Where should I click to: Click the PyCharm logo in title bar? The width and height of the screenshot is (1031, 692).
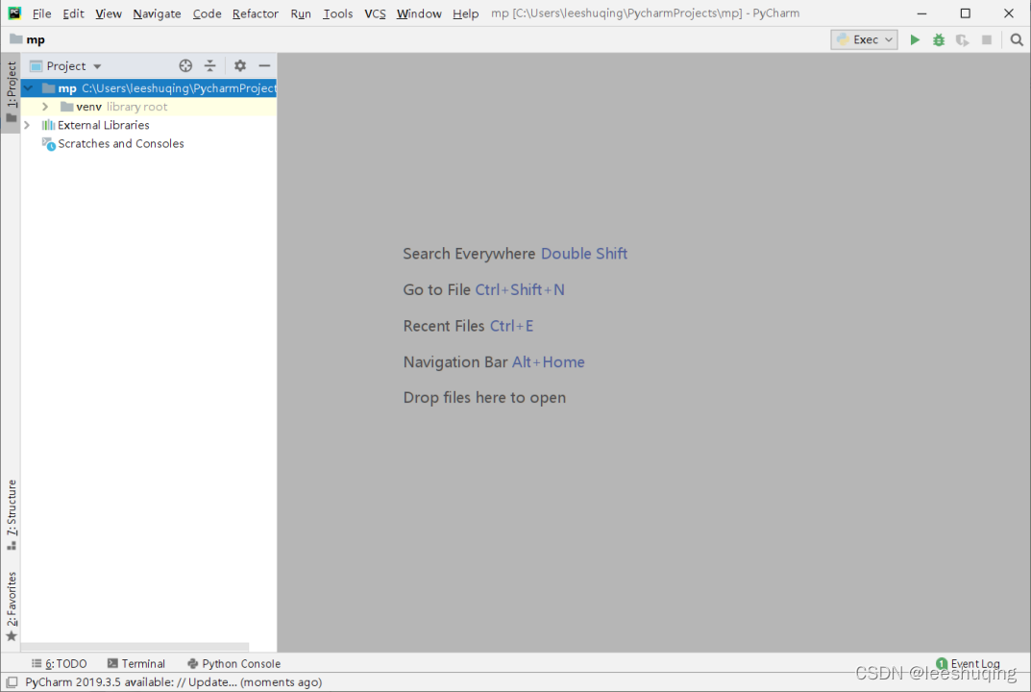[x=13, y=13]
